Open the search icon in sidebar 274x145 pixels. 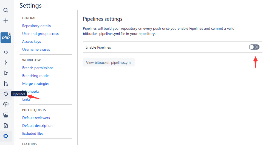tap(6, 10)
